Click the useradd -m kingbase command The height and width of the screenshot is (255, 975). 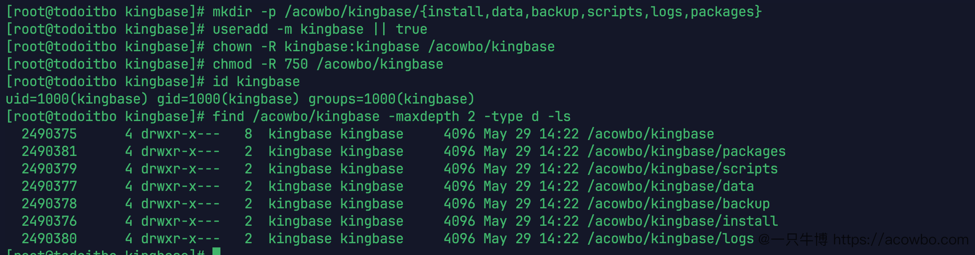[320, 29]
